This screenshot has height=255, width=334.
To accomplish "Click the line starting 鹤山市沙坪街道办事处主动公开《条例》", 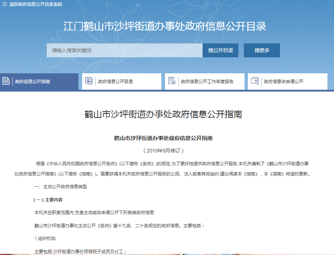I will 119,225.
